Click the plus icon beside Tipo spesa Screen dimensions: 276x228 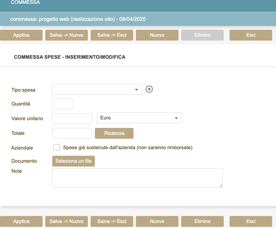coord(149,89)
